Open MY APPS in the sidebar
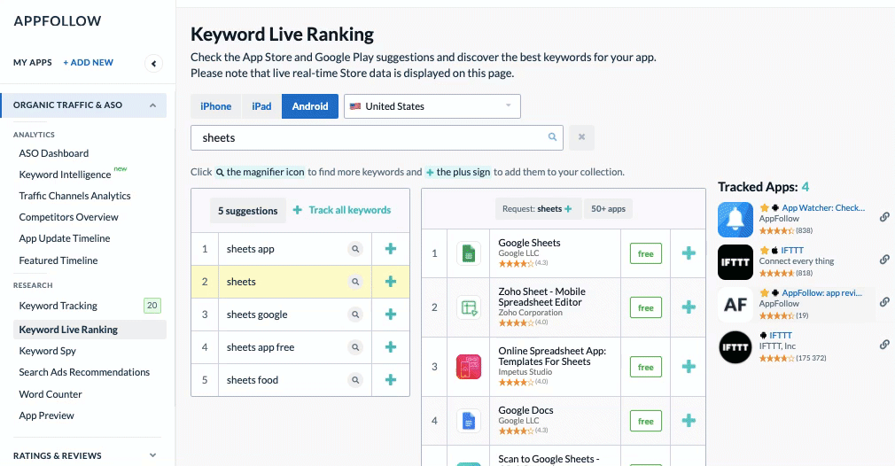The image size is (895, 466). point(33,62)
